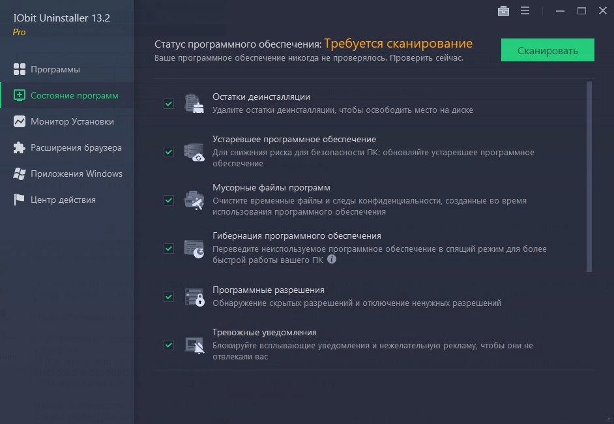This screenshot has width=614, height=424.
Task: Click the Тревожные уведомления bell icon
Action: pyautogui.click(x=194, y=345)
